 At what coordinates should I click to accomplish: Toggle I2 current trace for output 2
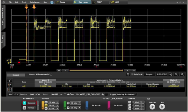tap(68, 108)
